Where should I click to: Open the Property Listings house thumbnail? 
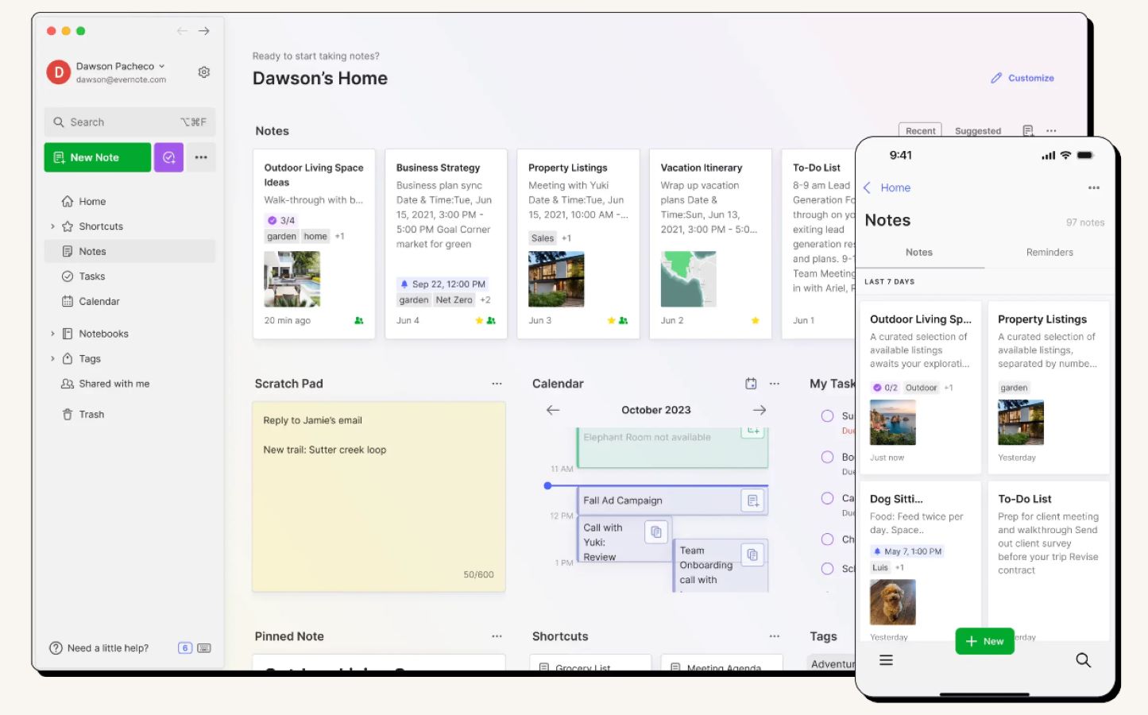[x=556, y=280]
